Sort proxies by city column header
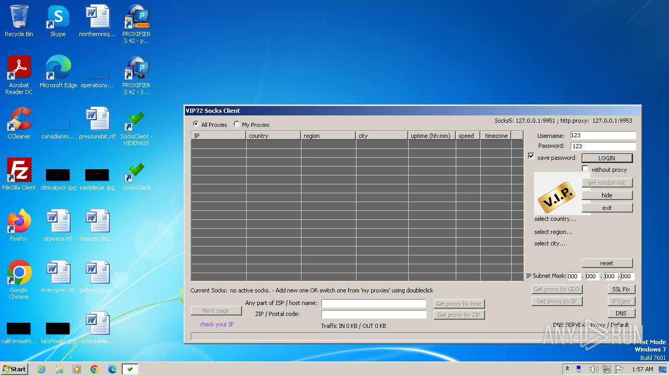Screen dimensions: 669x376 pyautogui.click(x=382, y=135)
